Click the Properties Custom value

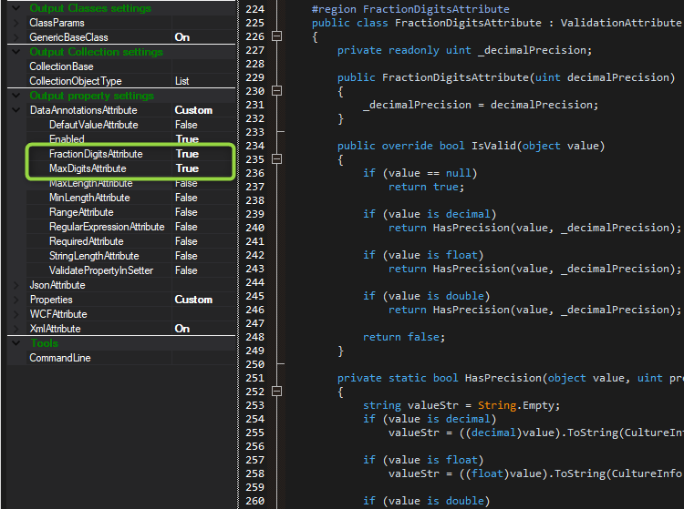pyautogui.click(x=193, y=300)
